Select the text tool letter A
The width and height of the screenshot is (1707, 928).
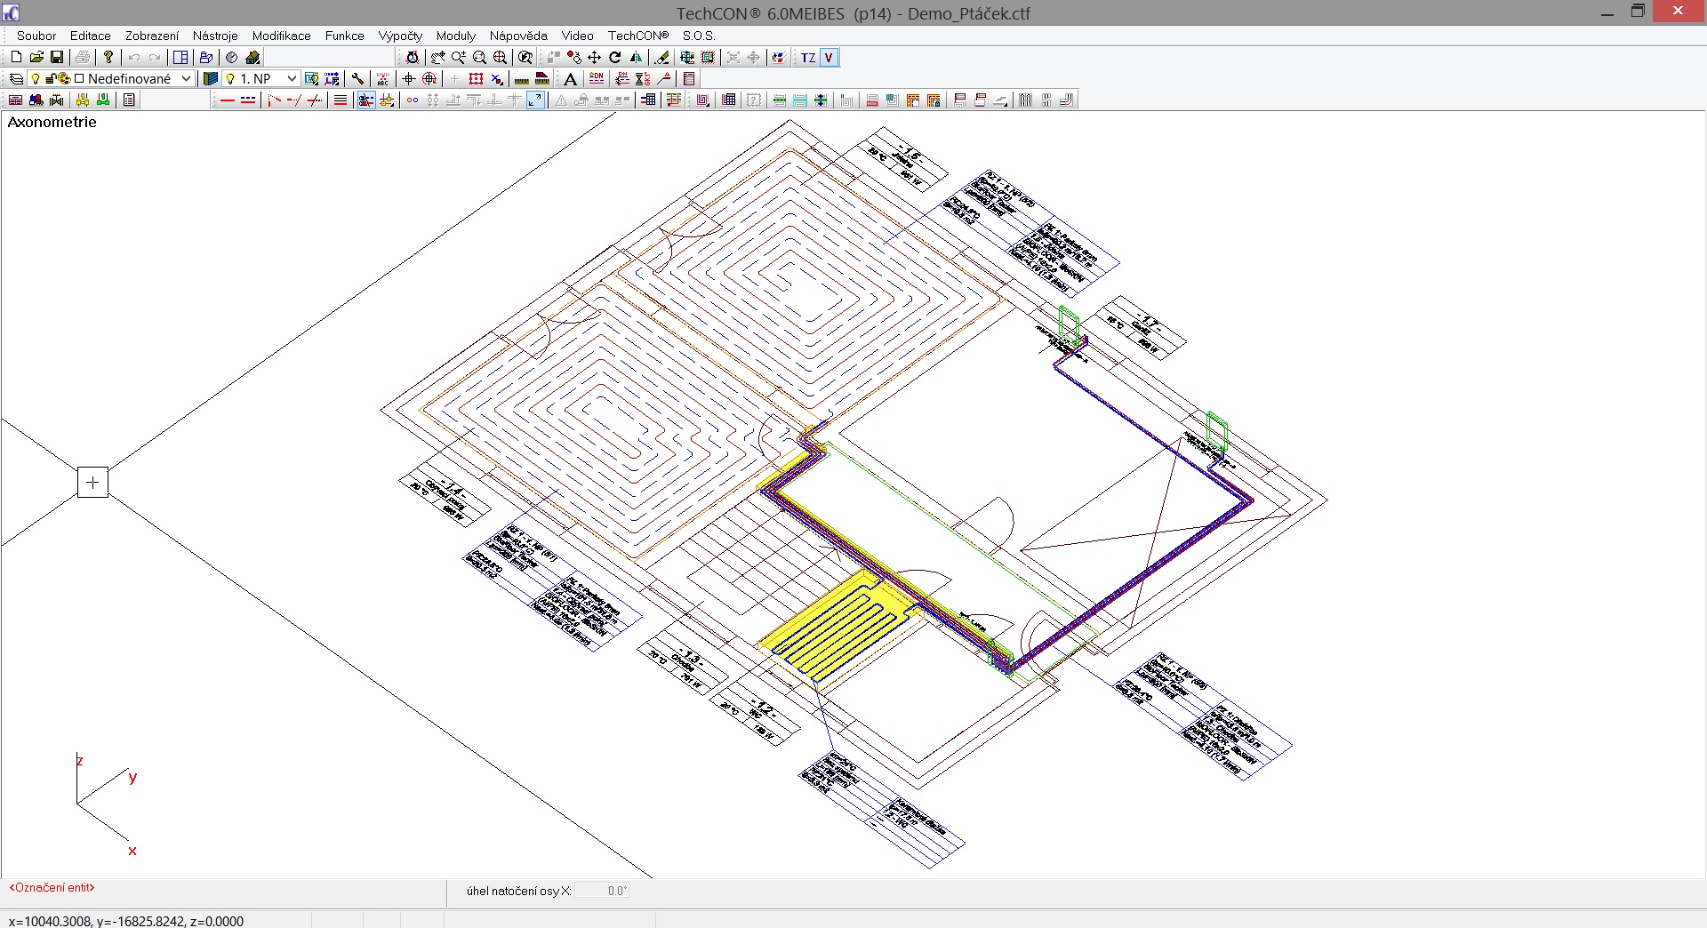(x=570, y=79)
